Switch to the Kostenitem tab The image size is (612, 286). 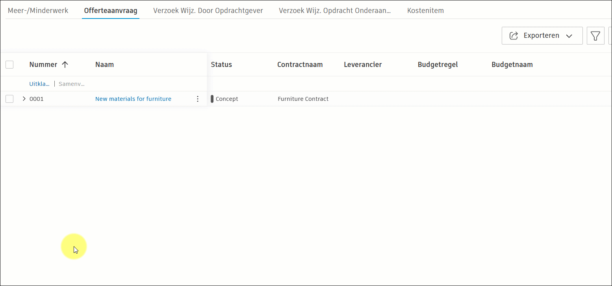(x=425, y=10)
